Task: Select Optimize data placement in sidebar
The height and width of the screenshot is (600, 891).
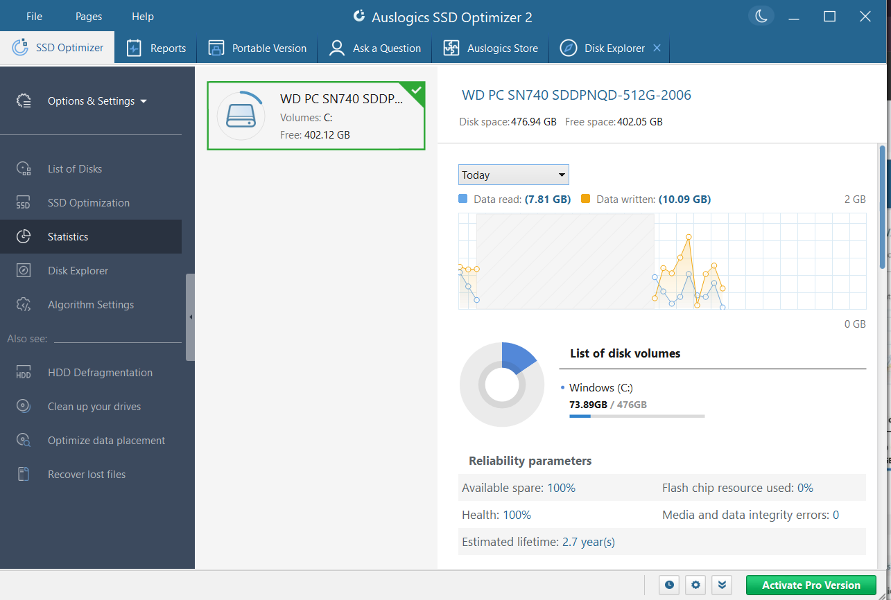Action: click(x=24, y=440)
